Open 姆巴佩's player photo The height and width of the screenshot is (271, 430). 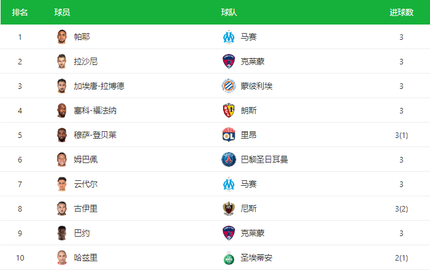click(x=62, y=159)
